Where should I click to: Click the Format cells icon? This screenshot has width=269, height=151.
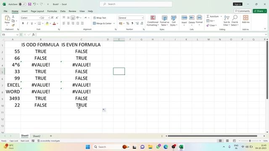click(x=199, y=18)
